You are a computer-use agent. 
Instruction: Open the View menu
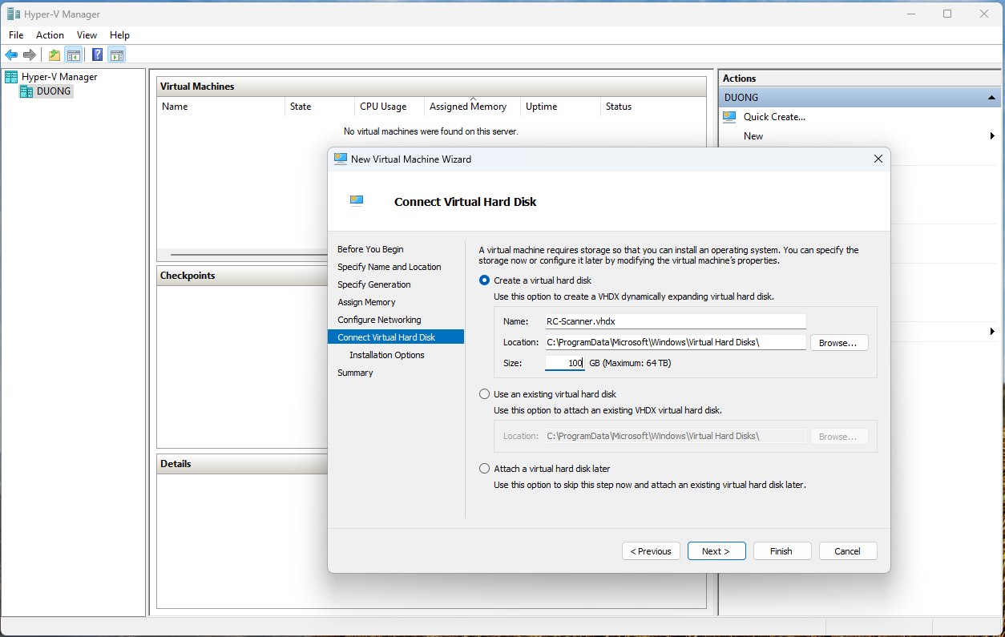(x=87, y=35)
